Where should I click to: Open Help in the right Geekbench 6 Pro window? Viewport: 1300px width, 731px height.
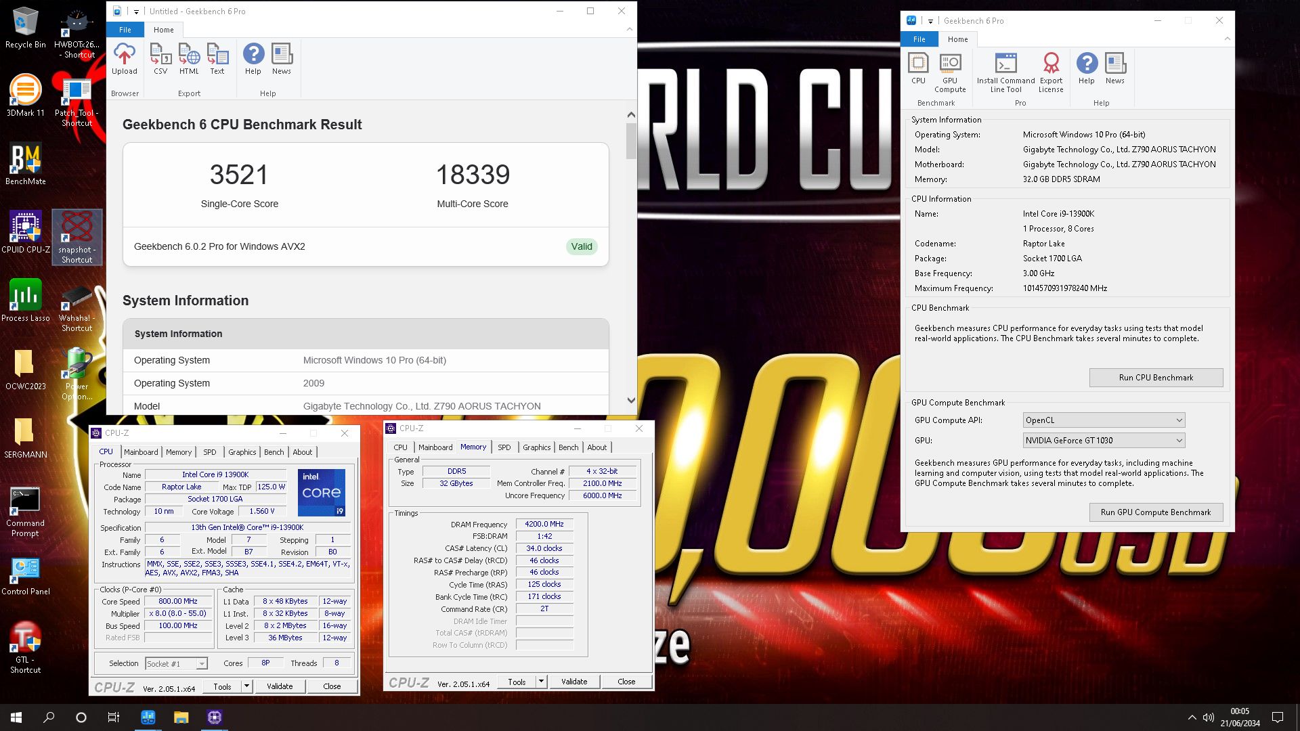click(x=1087, y=68)
